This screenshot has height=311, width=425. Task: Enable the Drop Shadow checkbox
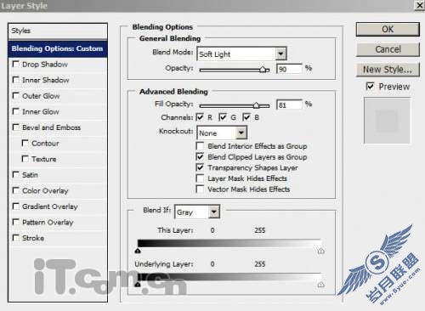(16, 64)
